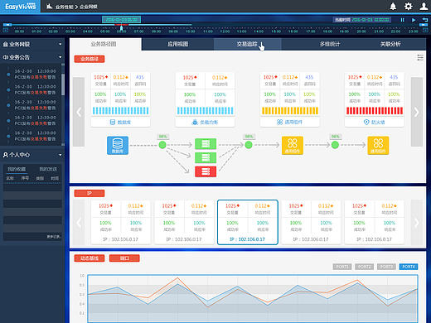Select the first IP card 102.106.0.17
This screenshot has width=431, height=323.
click(x=121, y=222)
